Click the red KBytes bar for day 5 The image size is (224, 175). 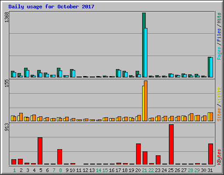click(x=40, y=151)
